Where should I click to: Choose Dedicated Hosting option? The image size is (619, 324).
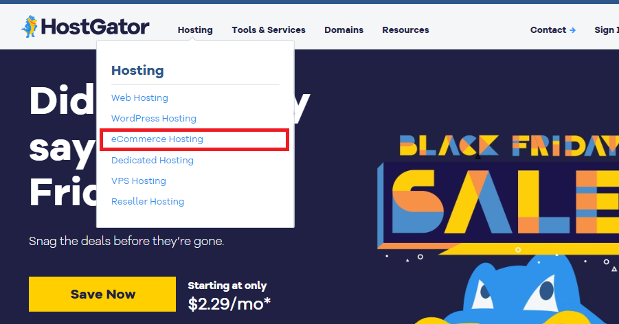[x=153, y=160]
